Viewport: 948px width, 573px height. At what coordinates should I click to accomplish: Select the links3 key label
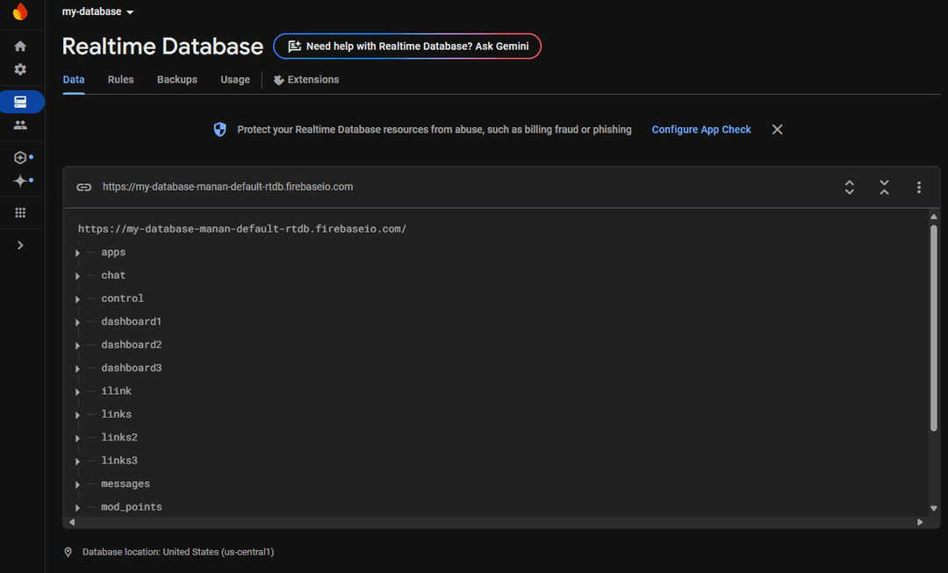click(x=119, y=461)
